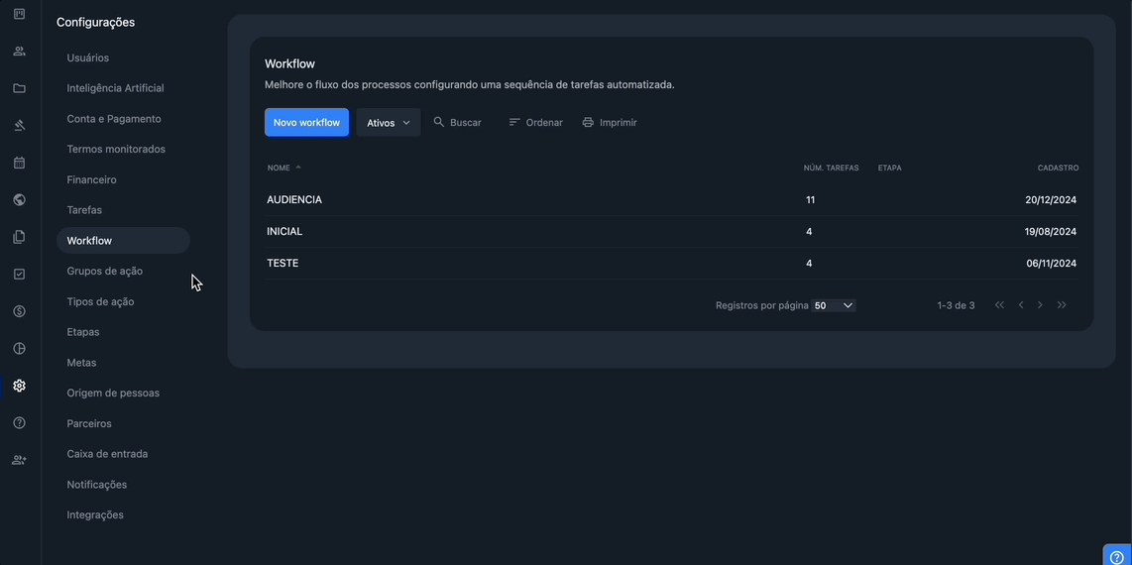Screen dimensions: 1132x565
Task: Open Inteligência Artificial settings
Action: pos(116,88)
